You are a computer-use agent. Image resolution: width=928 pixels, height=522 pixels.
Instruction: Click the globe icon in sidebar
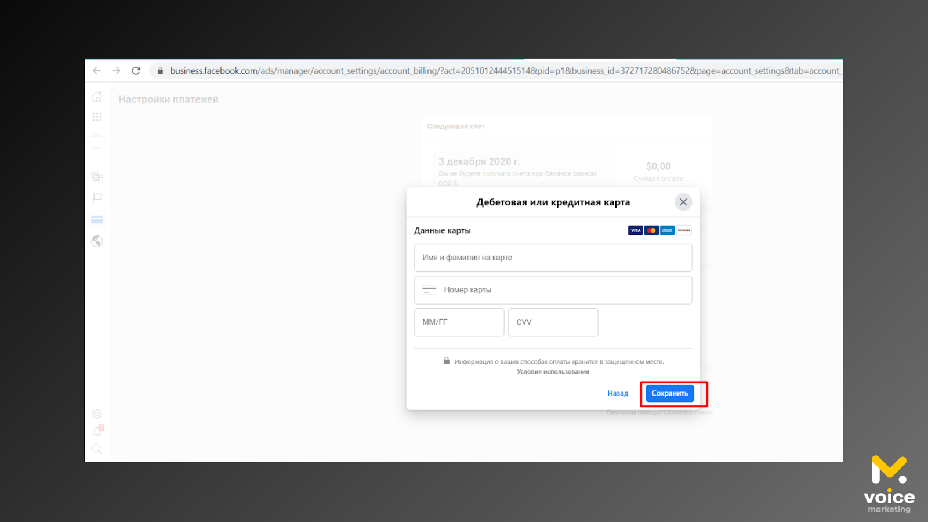[x=97, y=241]
